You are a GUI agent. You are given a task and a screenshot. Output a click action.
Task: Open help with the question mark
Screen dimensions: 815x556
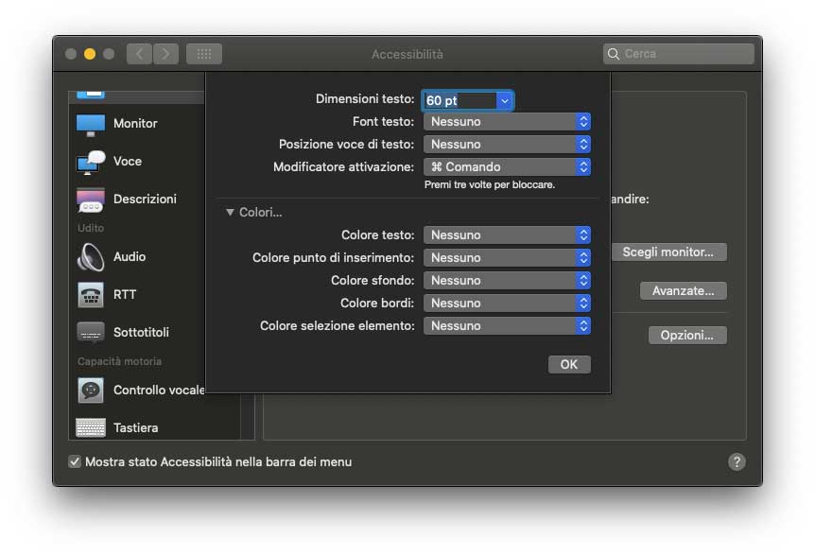pos(737,461)
